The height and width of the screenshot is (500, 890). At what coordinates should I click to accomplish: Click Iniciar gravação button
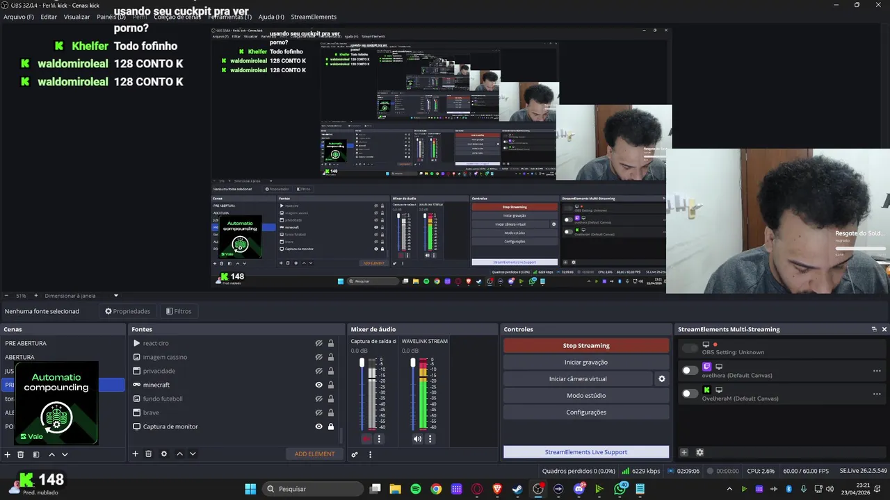tap(586, 362)
